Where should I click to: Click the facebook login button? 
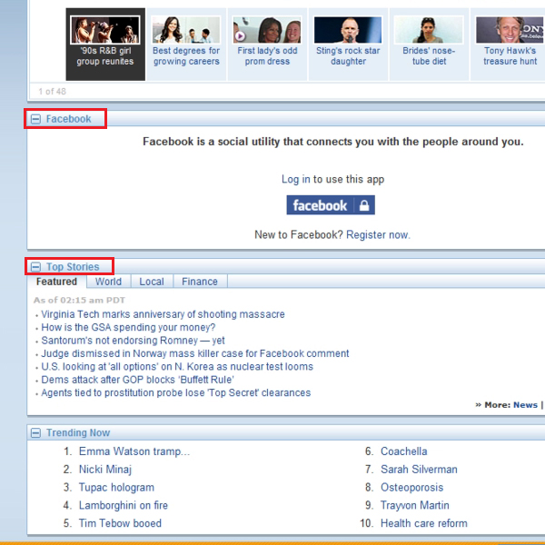[x=331, y=205]
